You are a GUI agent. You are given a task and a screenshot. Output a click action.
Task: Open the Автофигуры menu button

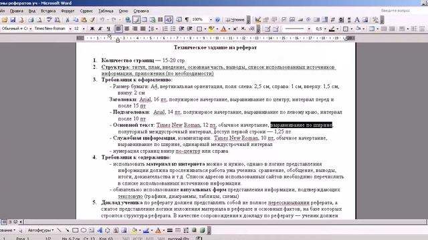tap(40, 230)
